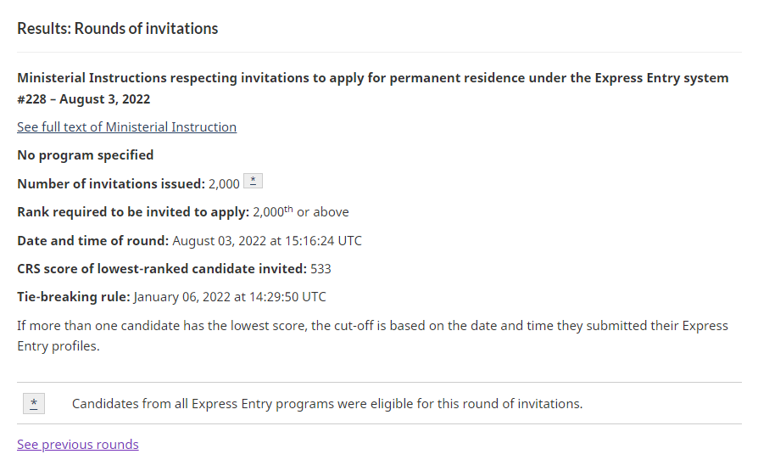Image resolution: width=758 pixels, height=471 pixels.
Task: Click the Date and time of round label
Action: pyautogui.click(x=92, y=240)
